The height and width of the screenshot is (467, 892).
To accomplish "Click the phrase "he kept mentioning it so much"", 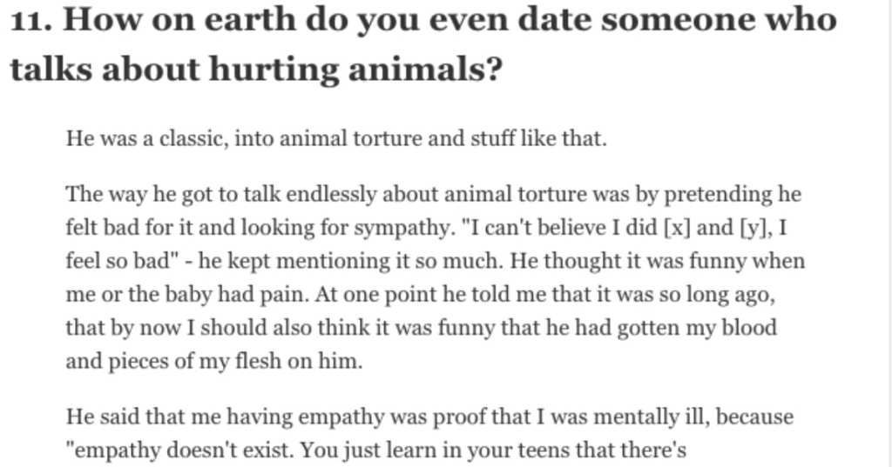I will 350,262.
